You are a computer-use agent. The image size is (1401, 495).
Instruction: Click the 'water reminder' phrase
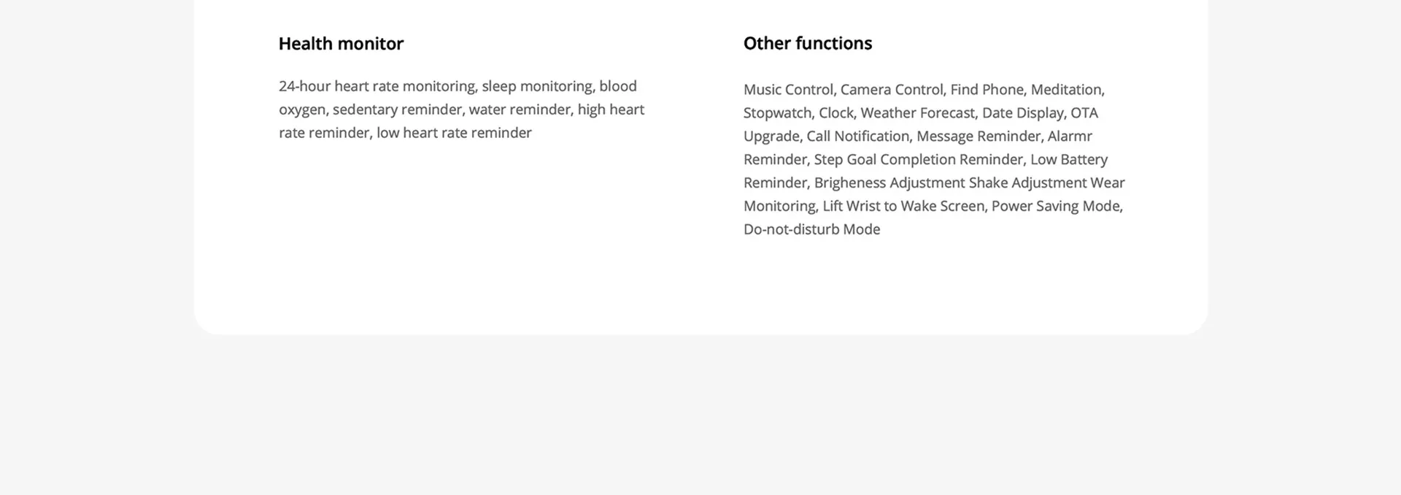pyautogui.click(x=520, y=110)
